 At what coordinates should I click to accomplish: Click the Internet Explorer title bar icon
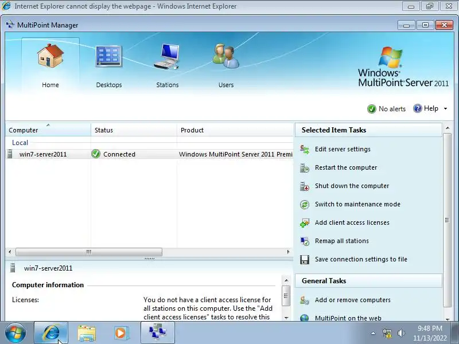6,6
